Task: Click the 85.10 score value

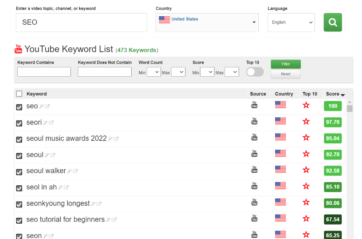Action: (333, 187)
